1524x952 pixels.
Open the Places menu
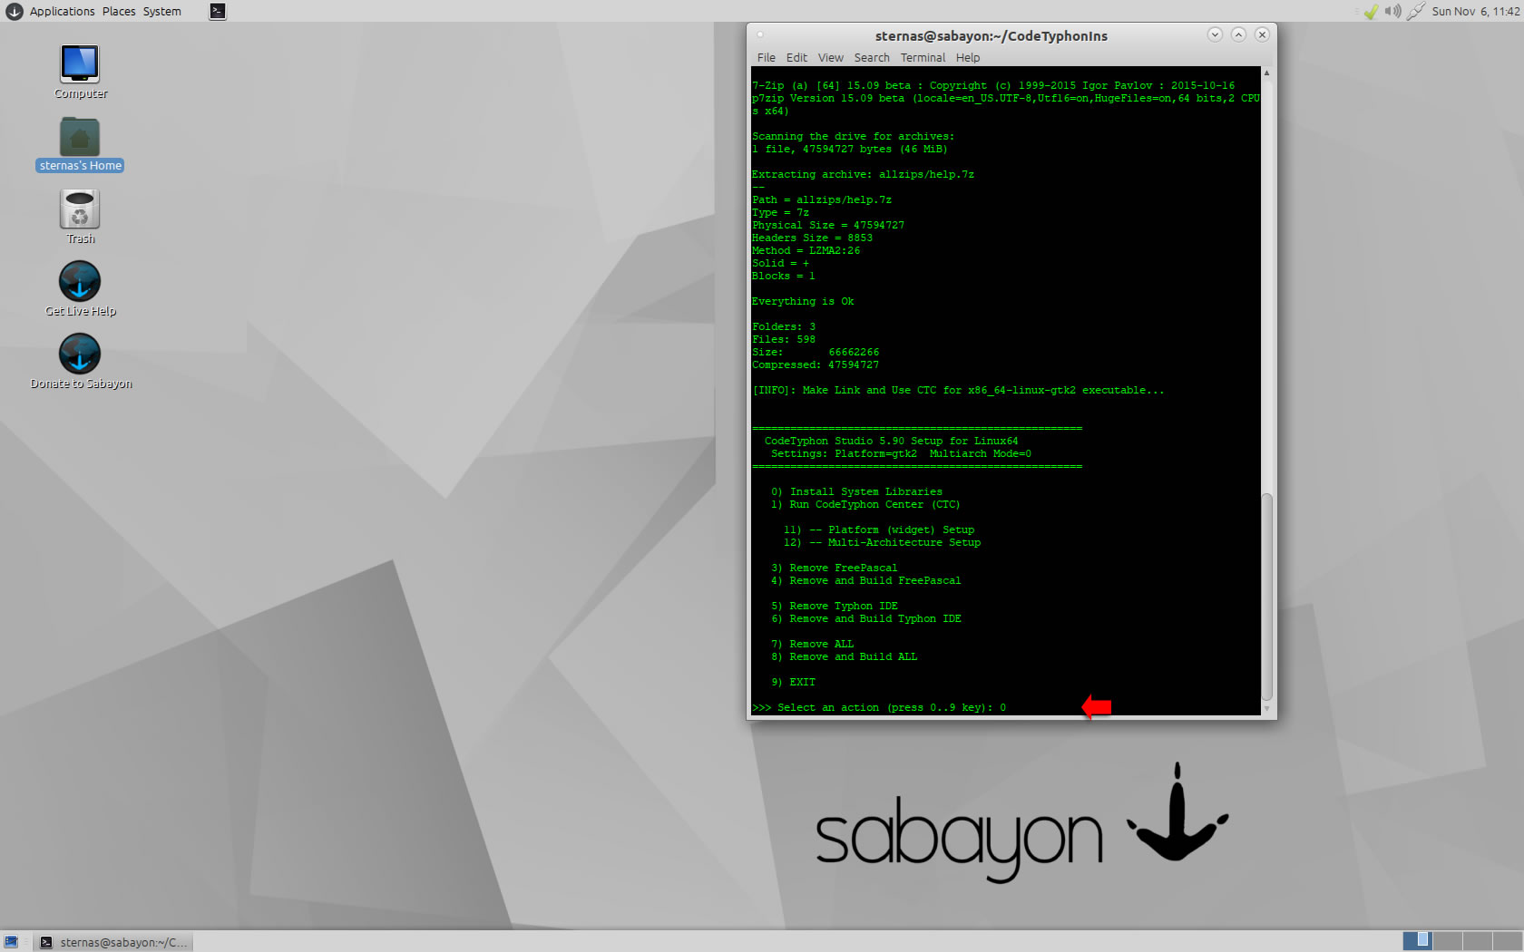tap(119, 11)
